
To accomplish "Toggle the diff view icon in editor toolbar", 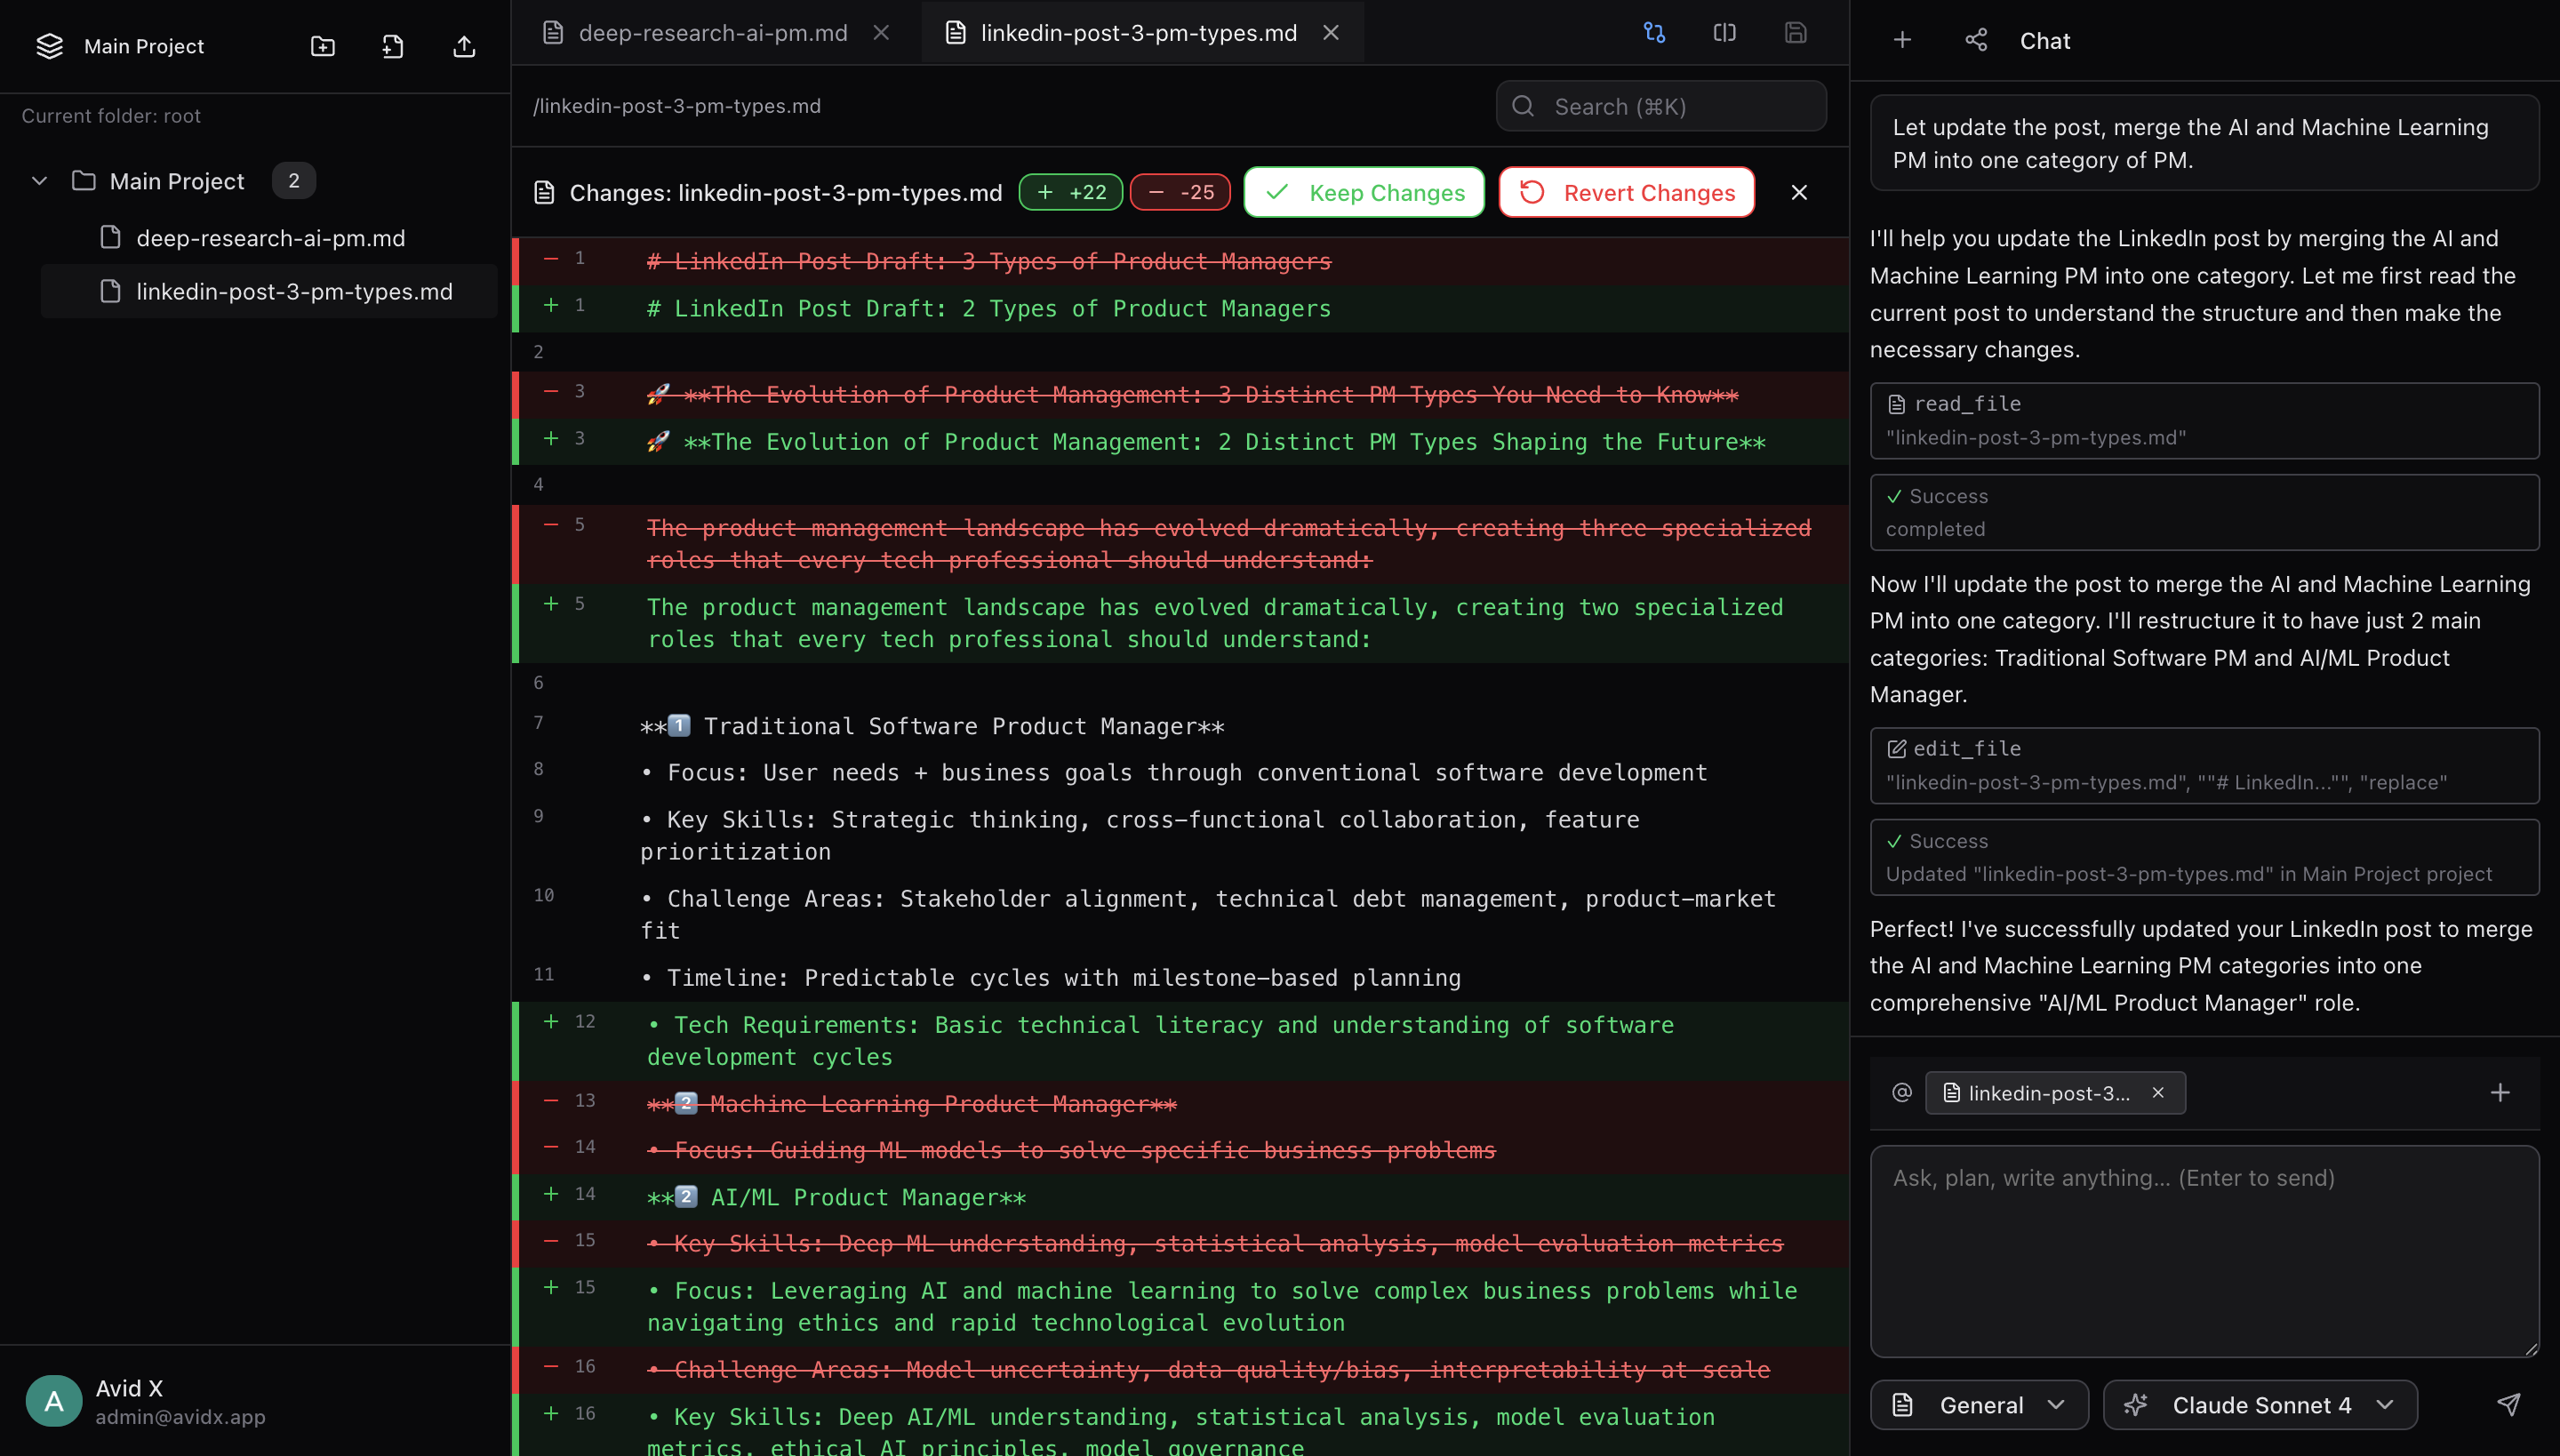I will pyautogui.click(x=1654, y=33).
